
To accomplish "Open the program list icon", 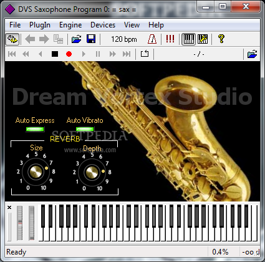I will coord(58,39).
